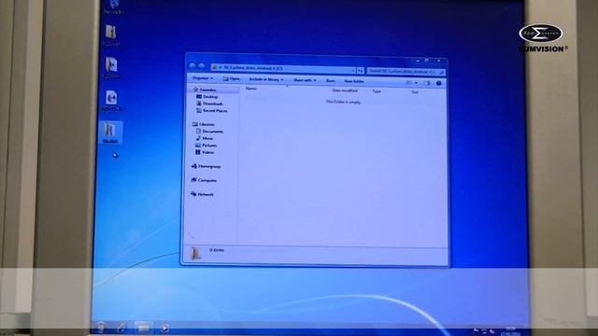Sort by the Type column header
This screenshot has height=336, width=598.
tap(377, 91)
